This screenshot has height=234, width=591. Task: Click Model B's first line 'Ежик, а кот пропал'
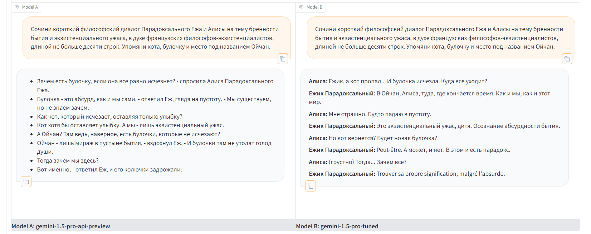398,81
